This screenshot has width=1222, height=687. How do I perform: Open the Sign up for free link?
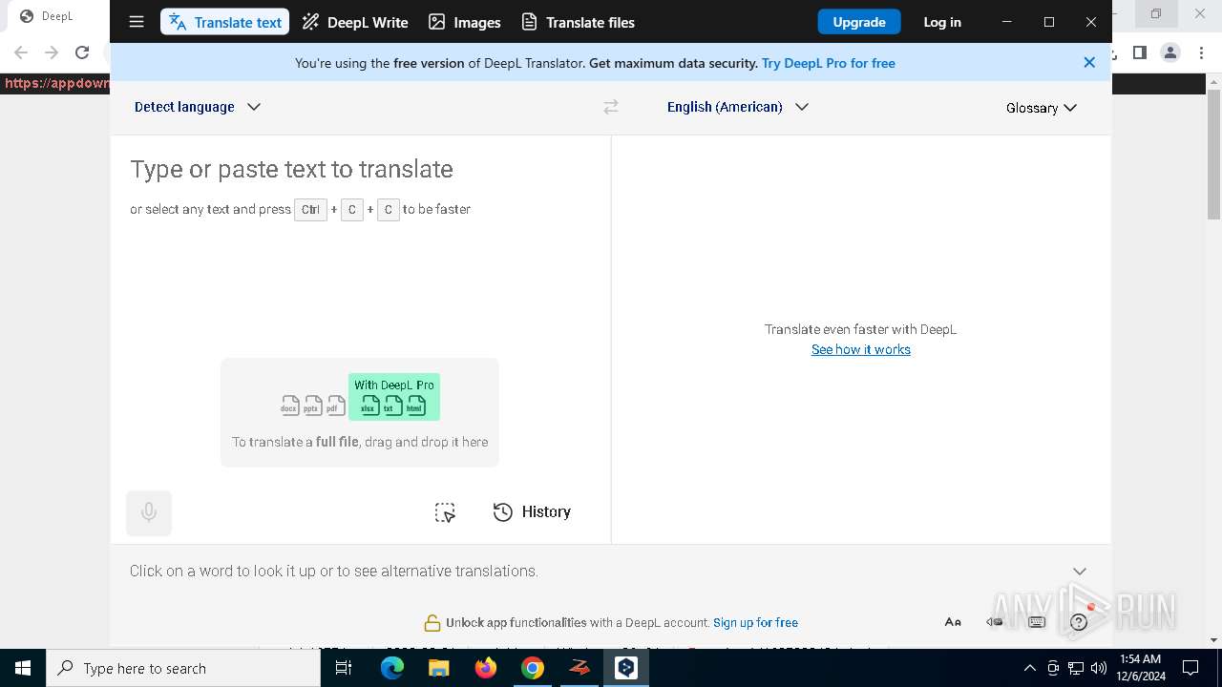(755, 622)
